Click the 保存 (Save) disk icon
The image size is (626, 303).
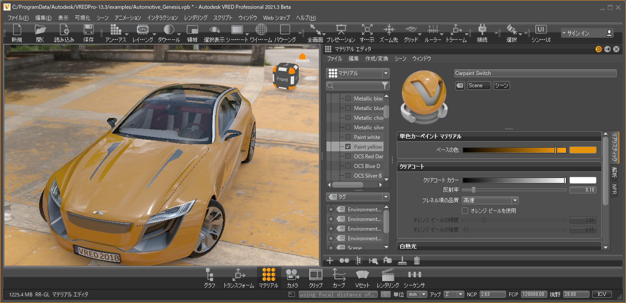(x=88, y=30)
